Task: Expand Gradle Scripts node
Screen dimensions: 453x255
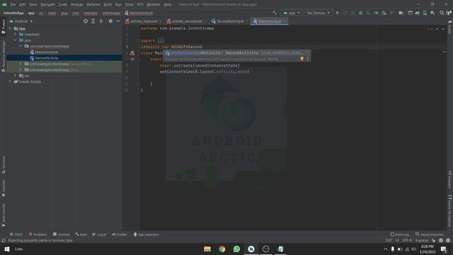Action: [x=10, y=81]
